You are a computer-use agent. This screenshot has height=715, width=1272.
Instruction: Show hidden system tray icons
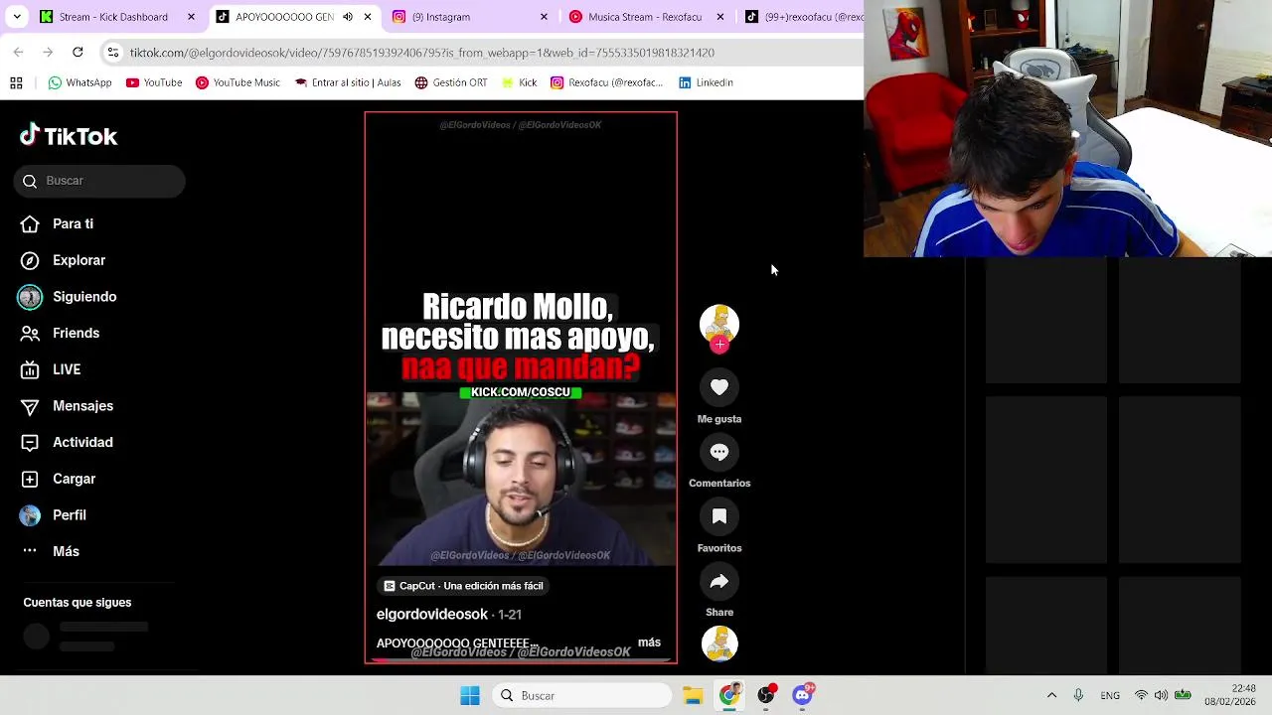pyautogui.click(x=1051, y=696)
